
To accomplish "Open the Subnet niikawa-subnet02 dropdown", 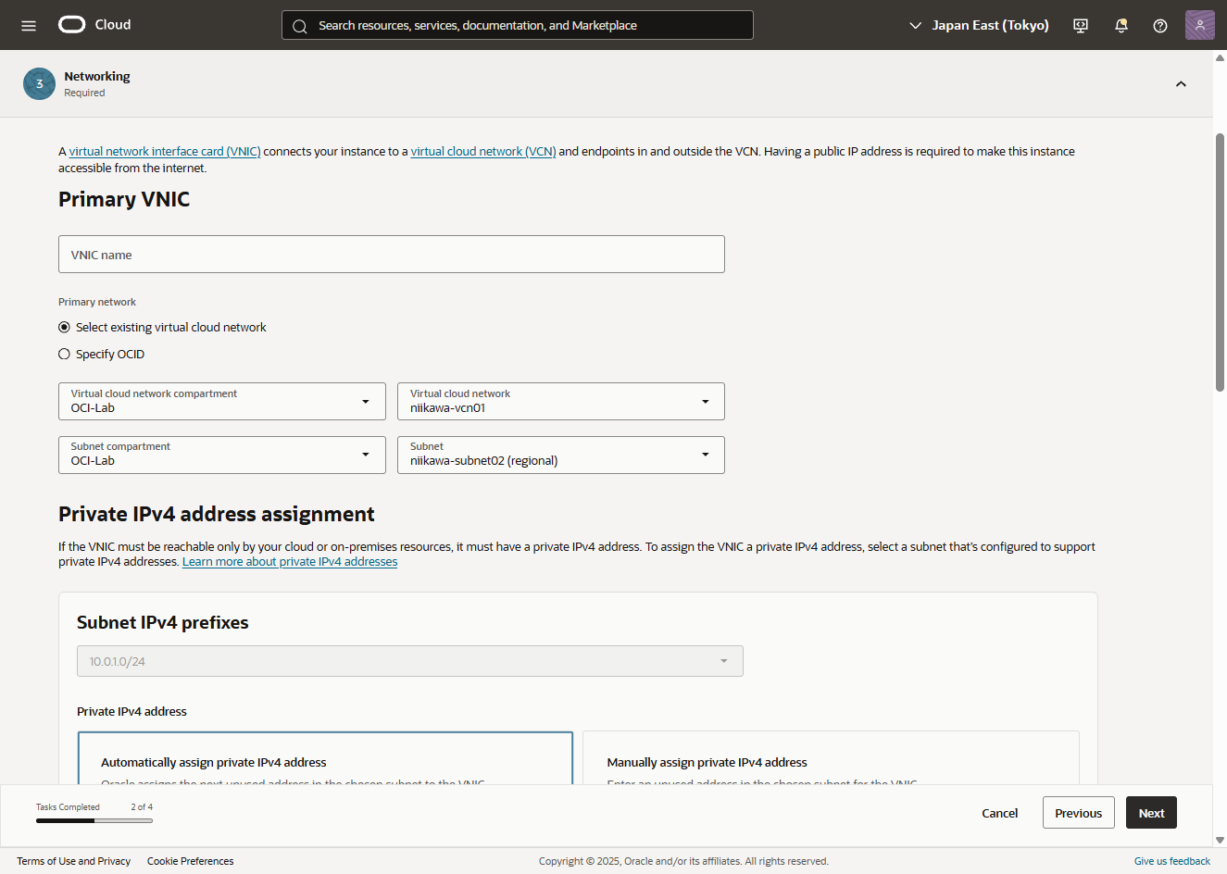I will [x=560, y=455].
